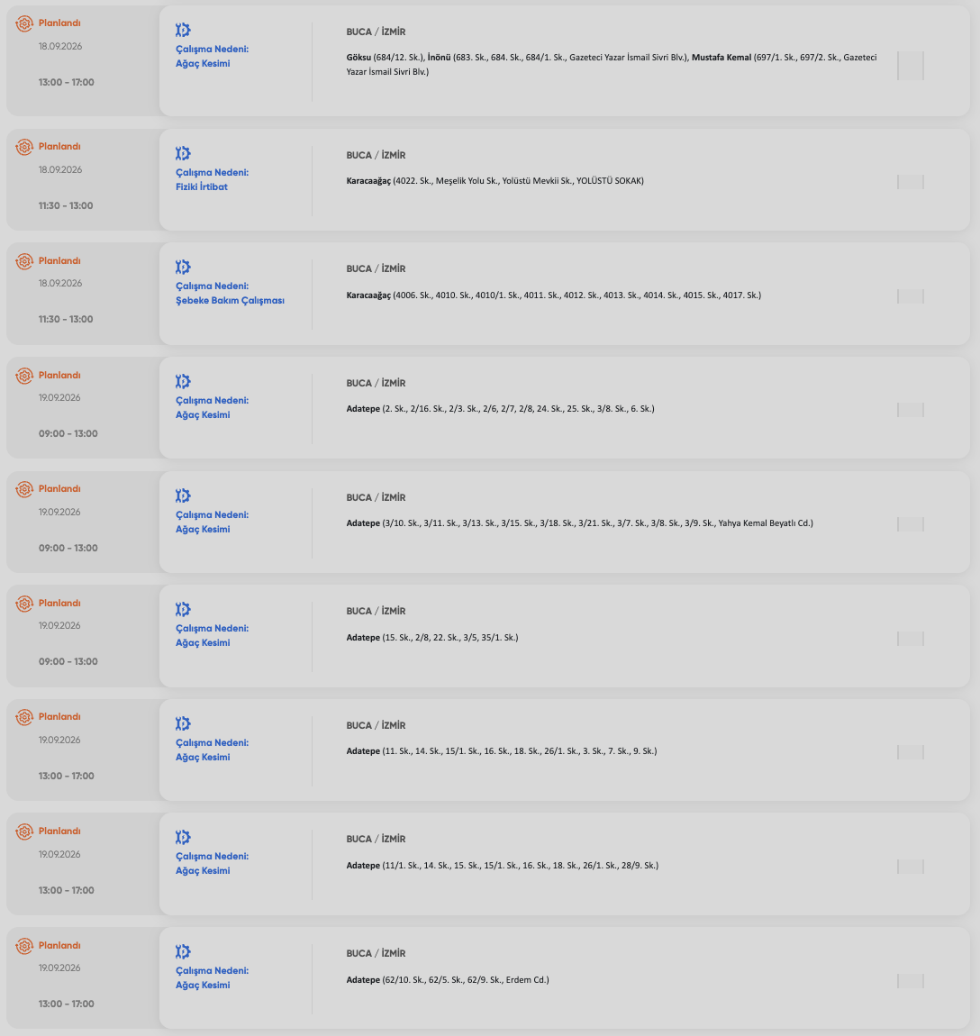
Task: Click the Planlandı icon of Karacaağaç 4006. Sk. row
Action: (24, 261)
